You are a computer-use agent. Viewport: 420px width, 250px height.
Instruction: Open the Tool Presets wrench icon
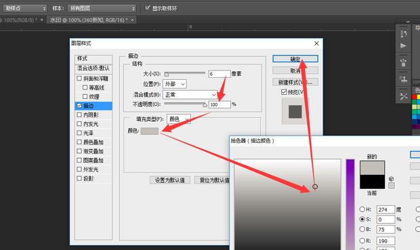tap(403, 96)
